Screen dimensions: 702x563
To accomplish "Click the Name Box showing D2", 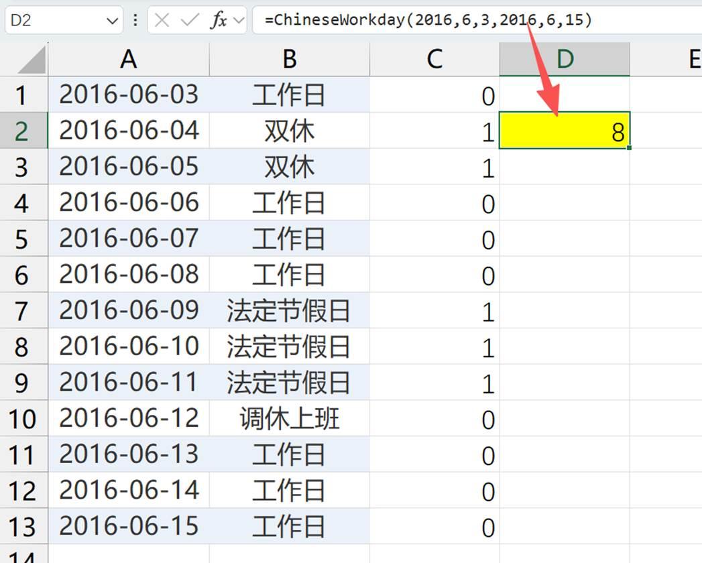I will coord(64,20).
